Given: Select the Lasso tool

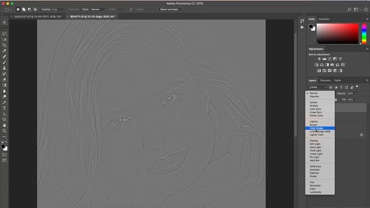Looking at the screenshot, I should 5,34.
